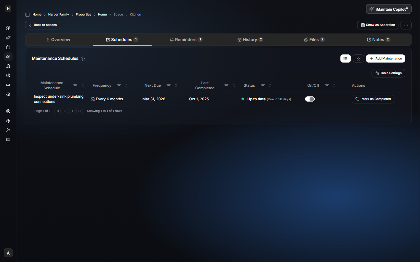Open the Frequency column filter dropdown
The image size is (420, 262).
tap(119, 85)
